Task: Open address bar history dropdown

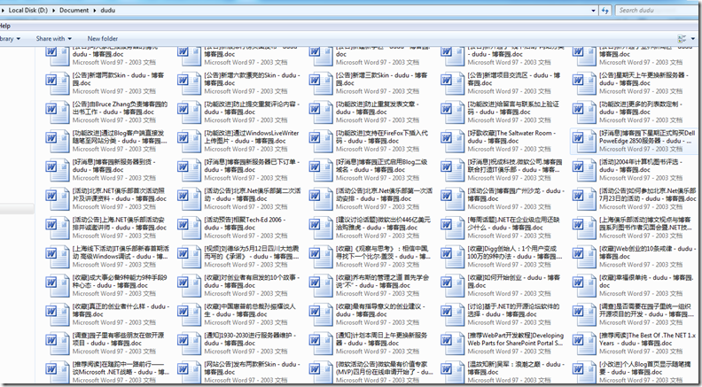Action: (x=594, y=11)
